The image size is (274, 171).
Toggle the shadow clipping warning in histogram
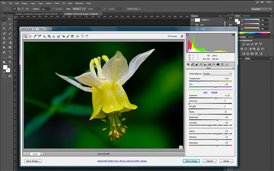pyautogui.click(x=188, y=35)
